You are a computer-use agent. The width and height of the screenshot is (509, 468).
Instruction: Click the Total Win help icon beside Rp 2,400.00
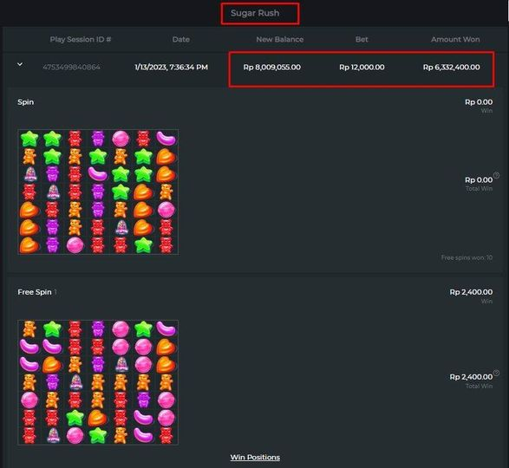point(496,373)
